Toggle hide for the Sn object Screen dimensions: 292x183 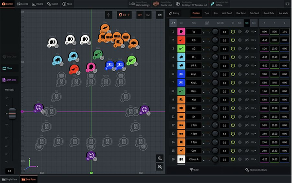(x=247, y=117)
